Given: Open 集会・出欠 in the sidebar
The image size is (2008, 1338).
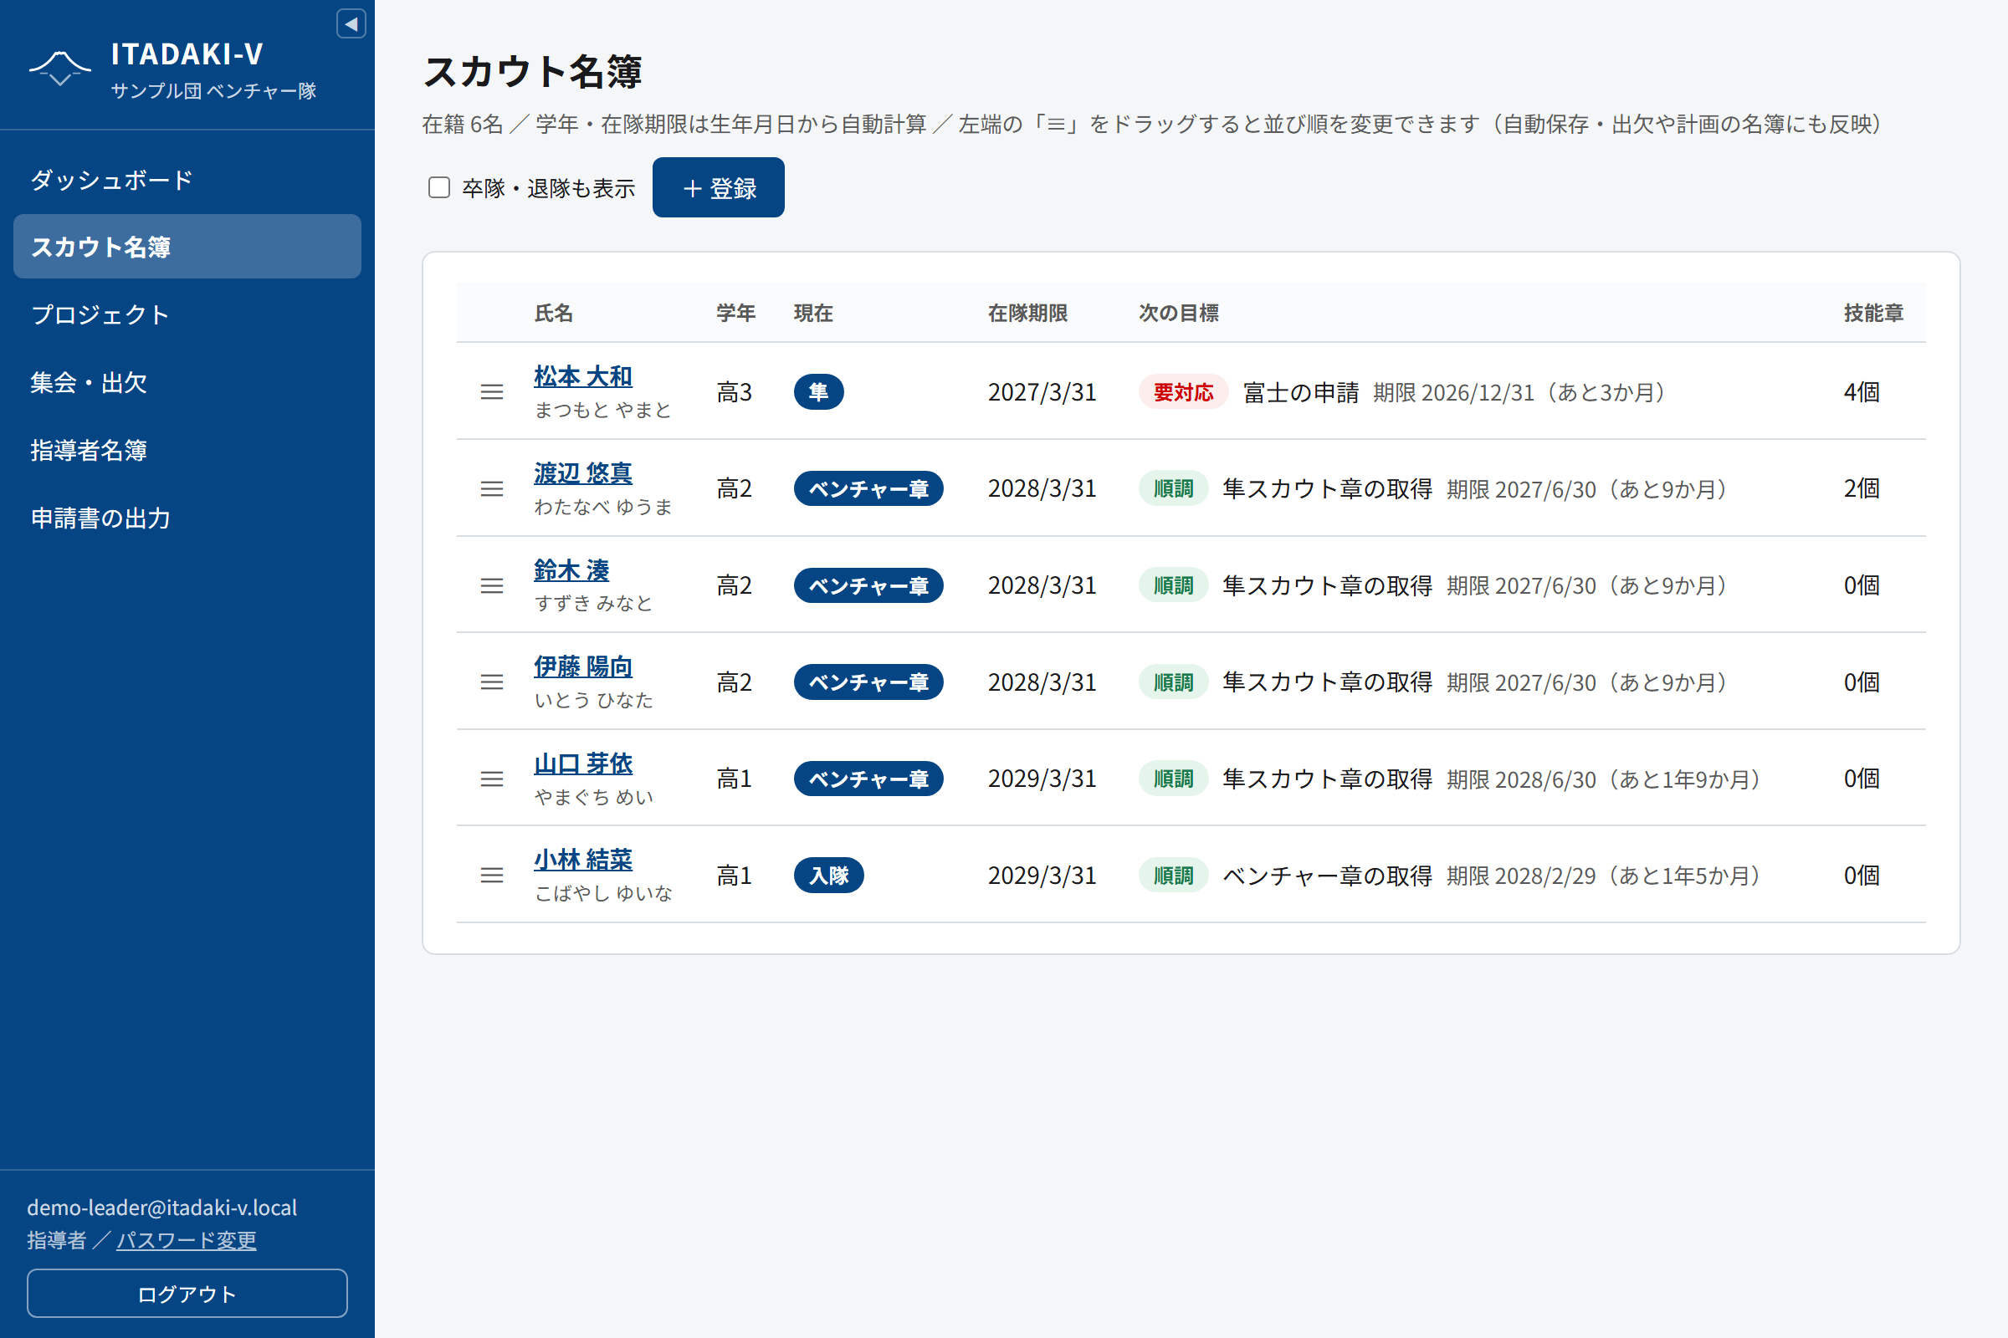Looking at the screenshot, I should (187, 382).
